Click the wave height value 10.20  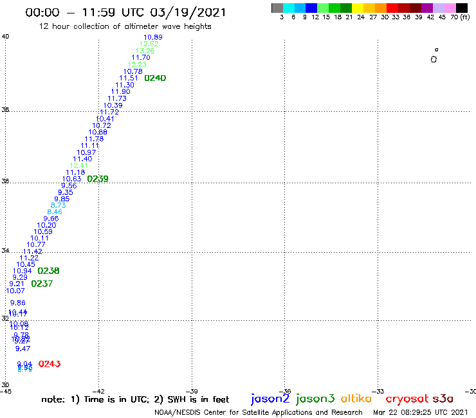point(46,225)
